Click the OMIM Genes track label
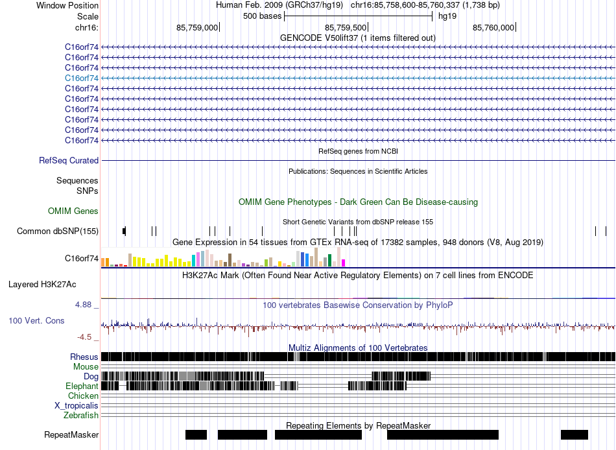Screen dimensions: 616x450 [73, 211]
